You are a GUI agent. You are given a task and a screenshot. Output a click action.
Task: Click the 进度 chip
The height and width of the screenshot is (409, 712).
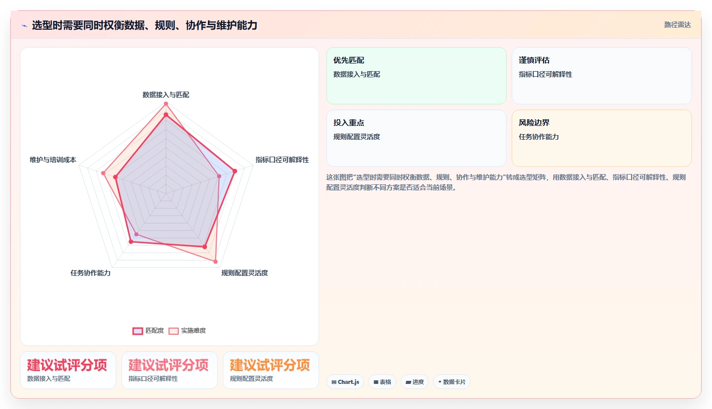click(414, 382)
